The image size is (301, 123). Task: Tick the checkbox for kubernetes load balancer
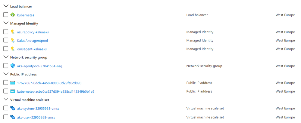click(6, 15)
